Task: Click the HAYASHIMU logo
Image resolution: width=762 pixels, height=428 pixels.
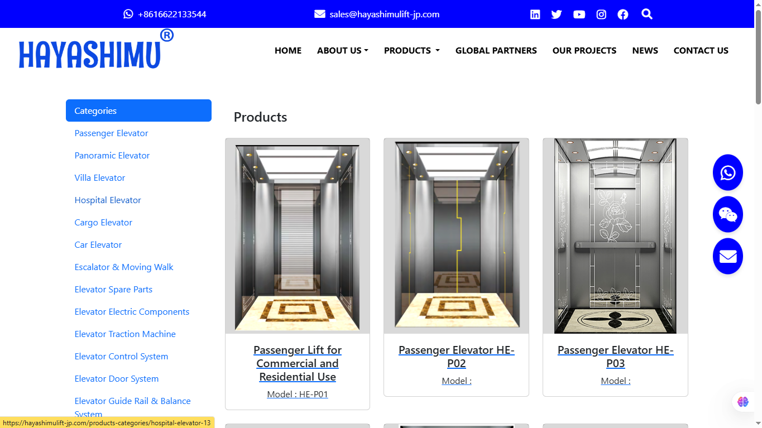Action: [x=96, y=50]
